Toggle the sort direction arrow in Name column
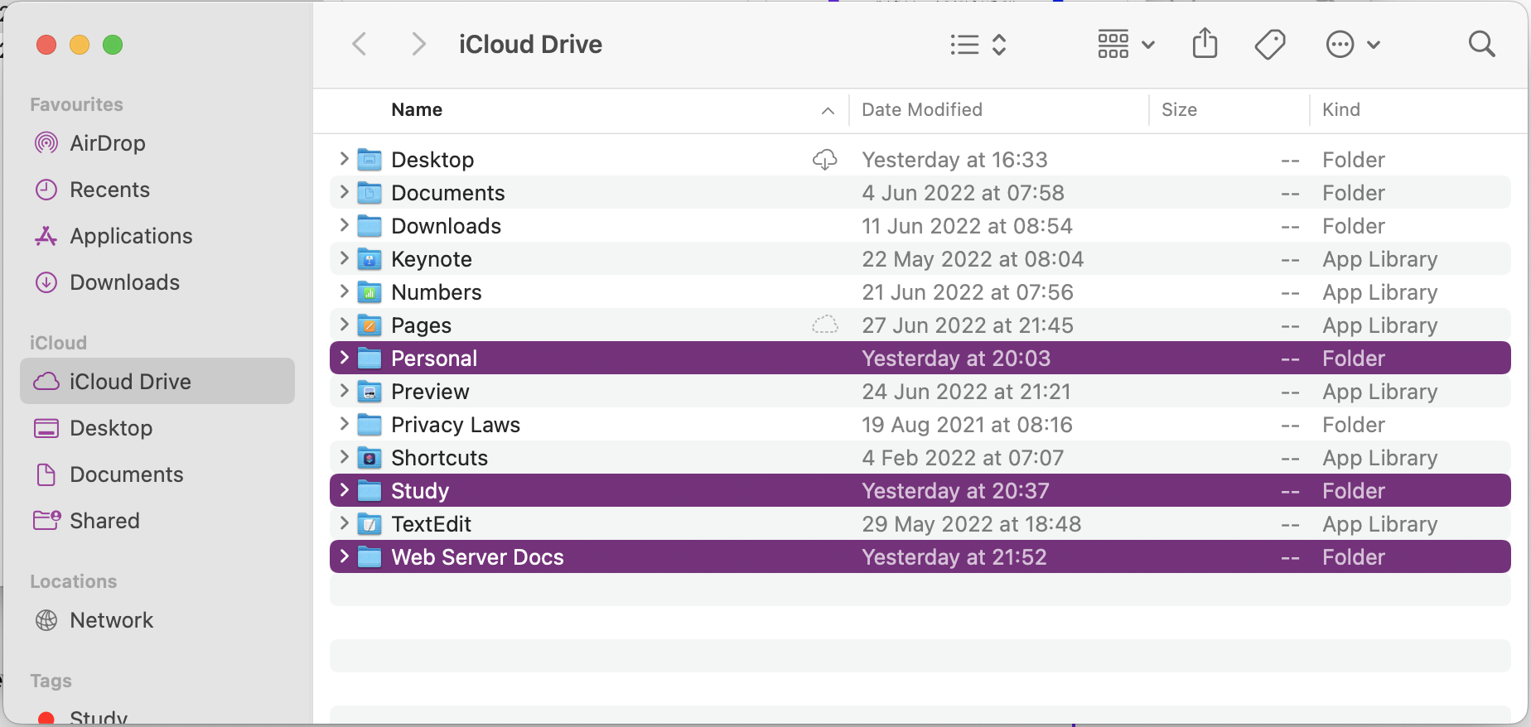This screenshot has height=727, width=1531. (x=828, y=110)
